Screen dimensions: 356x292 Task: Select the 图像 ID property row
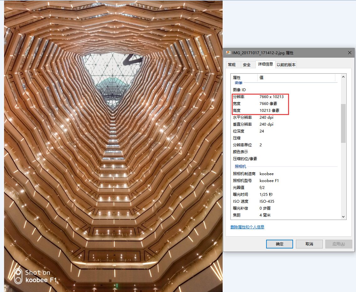(286, 90)
